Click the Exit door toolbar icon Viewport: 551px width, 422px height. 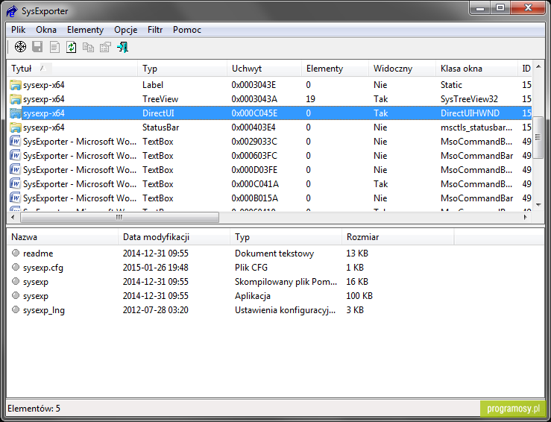tap(122, 47)
